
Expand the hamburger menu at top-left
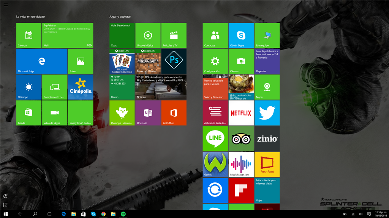pyautogui.click(x=6, y=5)
